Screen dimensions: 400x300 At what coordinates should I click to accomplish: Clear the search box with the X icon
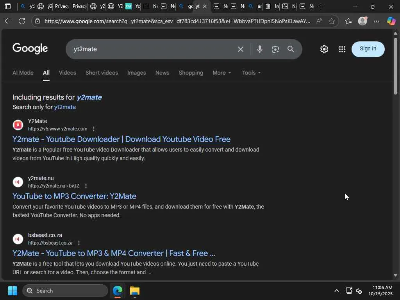241,49
